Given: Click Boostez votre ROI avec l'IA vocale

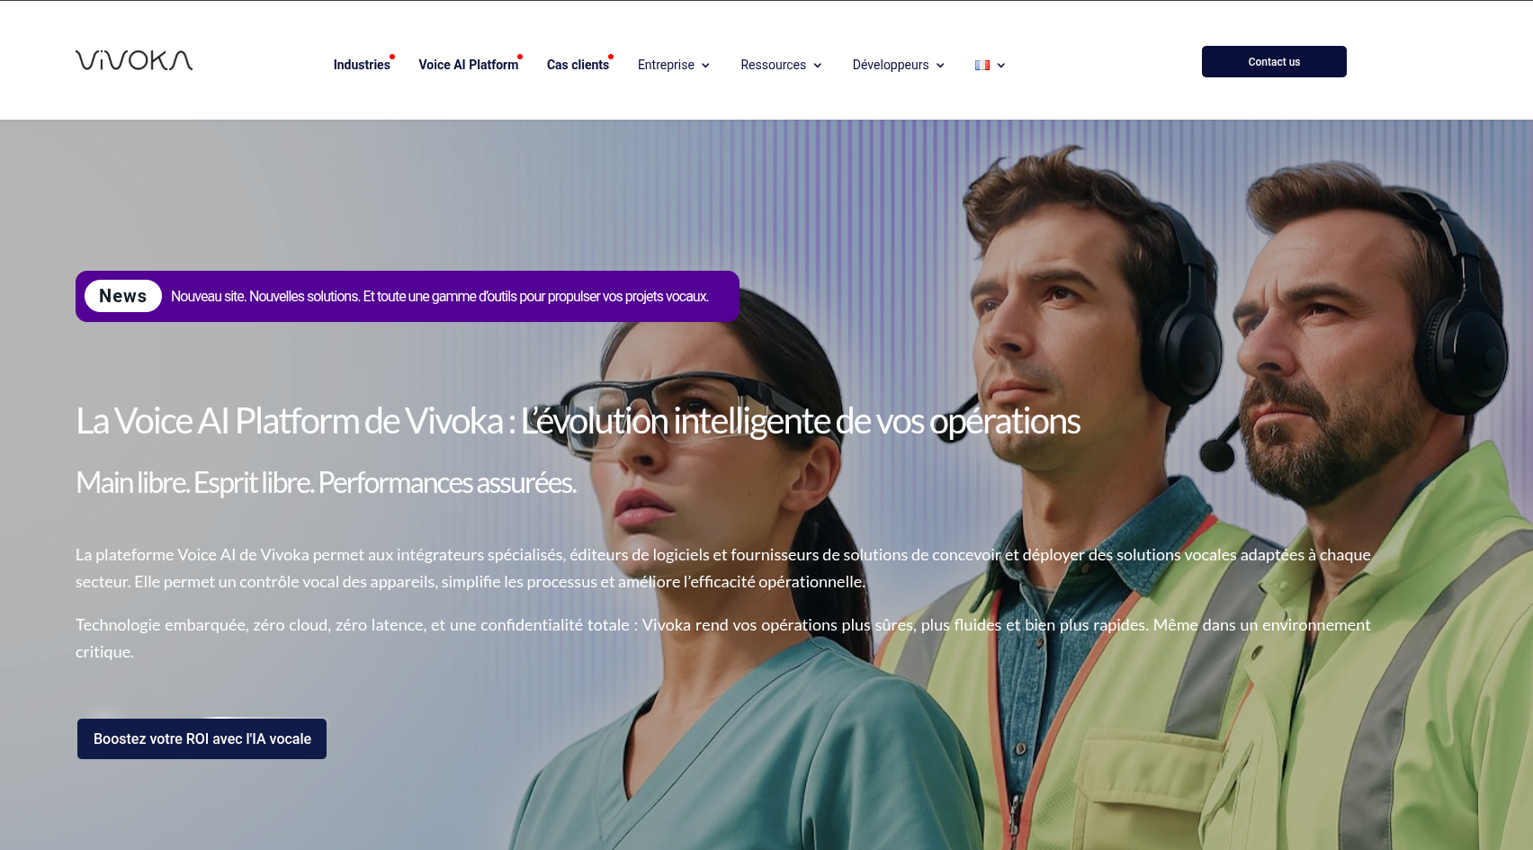Looking at the screenshot, I should coord(202,738).
